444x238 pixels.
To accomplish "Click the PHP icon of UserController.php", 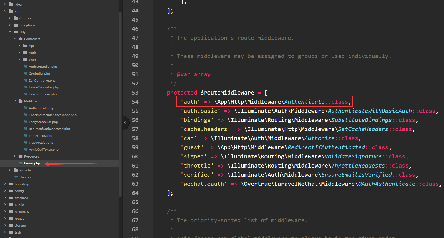I will [25, 94].
